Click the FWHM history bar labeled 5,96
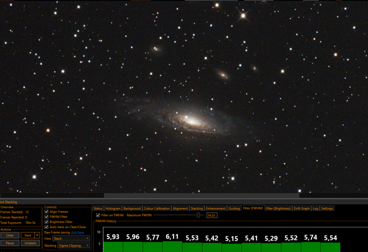This screenshot has width=368, height=252. 133,247
